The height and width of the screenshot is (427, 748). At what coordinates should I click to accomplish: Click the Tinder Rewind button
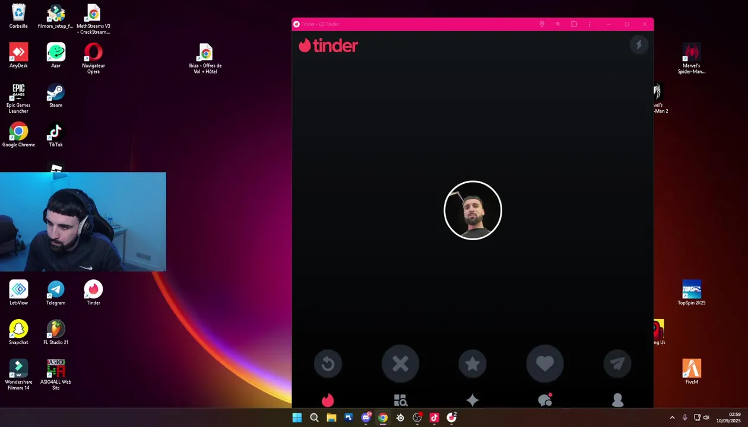pos(328,364)
